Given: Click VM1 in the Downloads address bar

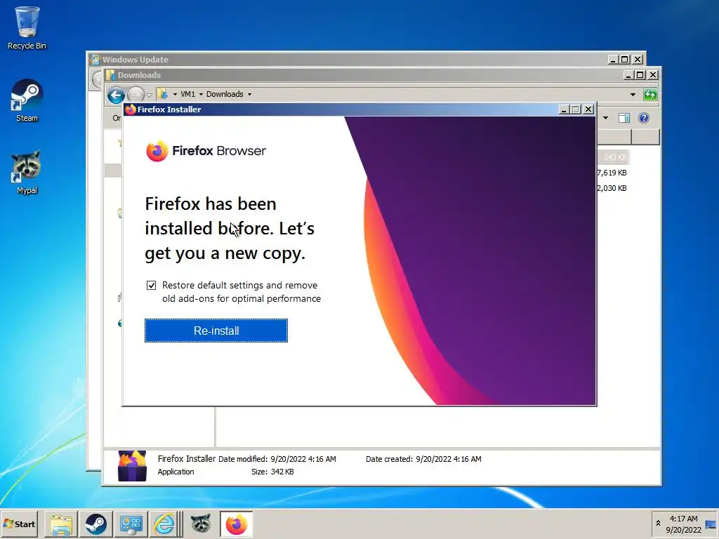Looking at the screenshot, I should [x=187, y=94].
